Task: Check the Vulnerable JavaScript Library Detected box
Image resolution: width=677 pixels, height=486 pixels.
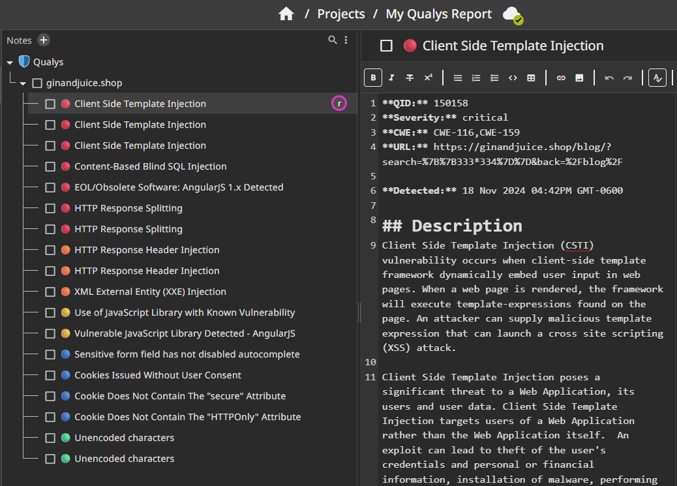Action: click(x=50, y=333)
